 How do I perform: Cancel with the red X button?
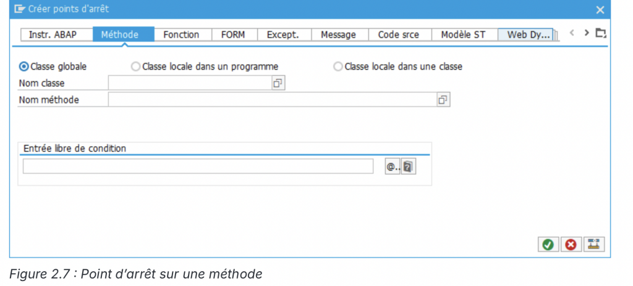(x=571, y=245)
